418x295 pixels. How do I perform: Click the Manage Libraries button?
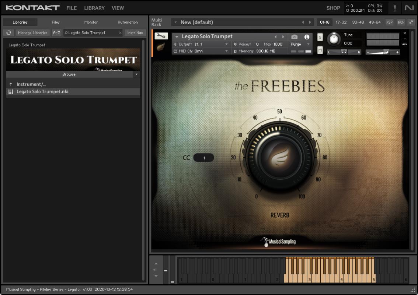click(32, 33)
